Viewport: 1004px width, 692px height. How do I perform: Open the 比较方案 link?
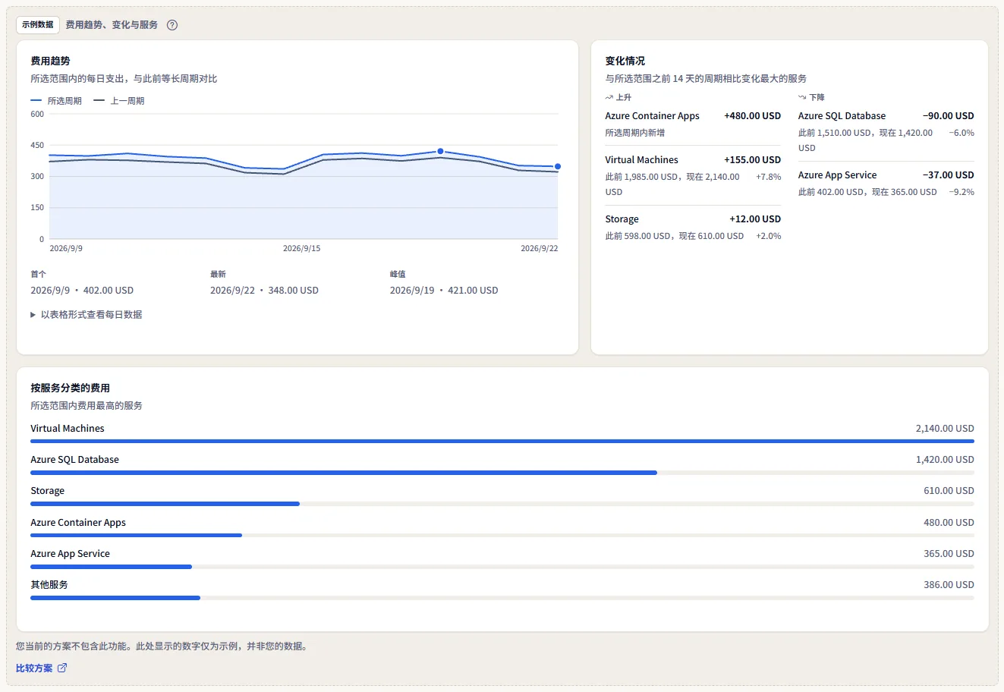34,668
